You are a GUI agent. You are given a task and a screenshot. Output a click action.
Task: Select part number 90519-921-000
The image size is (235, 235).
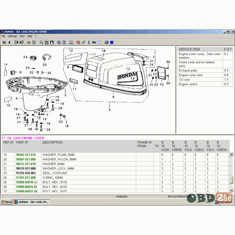(26, 168)
